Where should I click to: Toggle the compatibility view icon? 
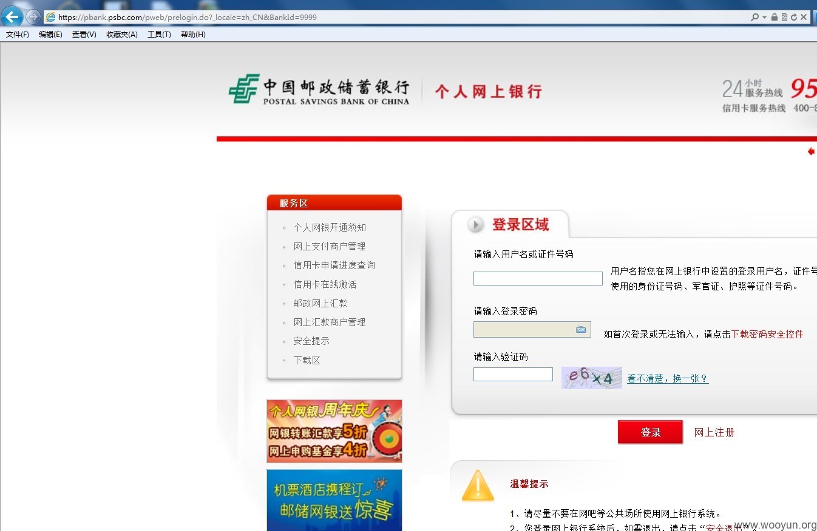784,17
